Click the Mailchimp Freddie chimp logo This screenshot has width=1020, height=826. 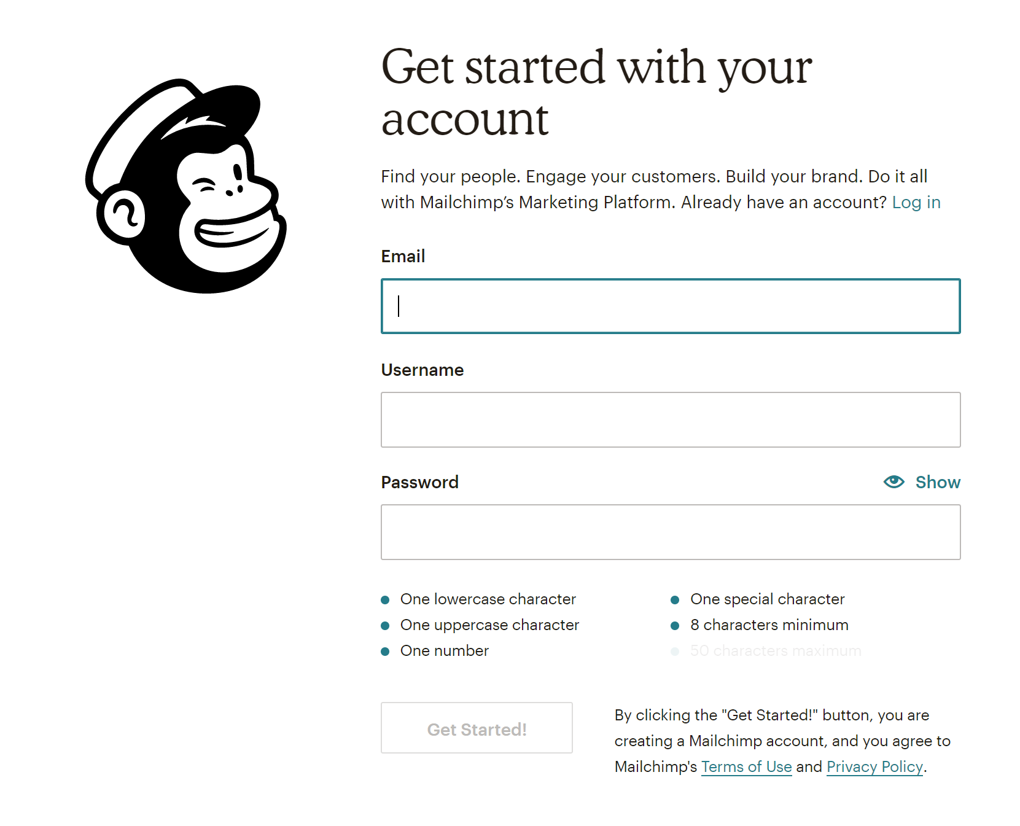pyautogui.click(x=186, y=186)
